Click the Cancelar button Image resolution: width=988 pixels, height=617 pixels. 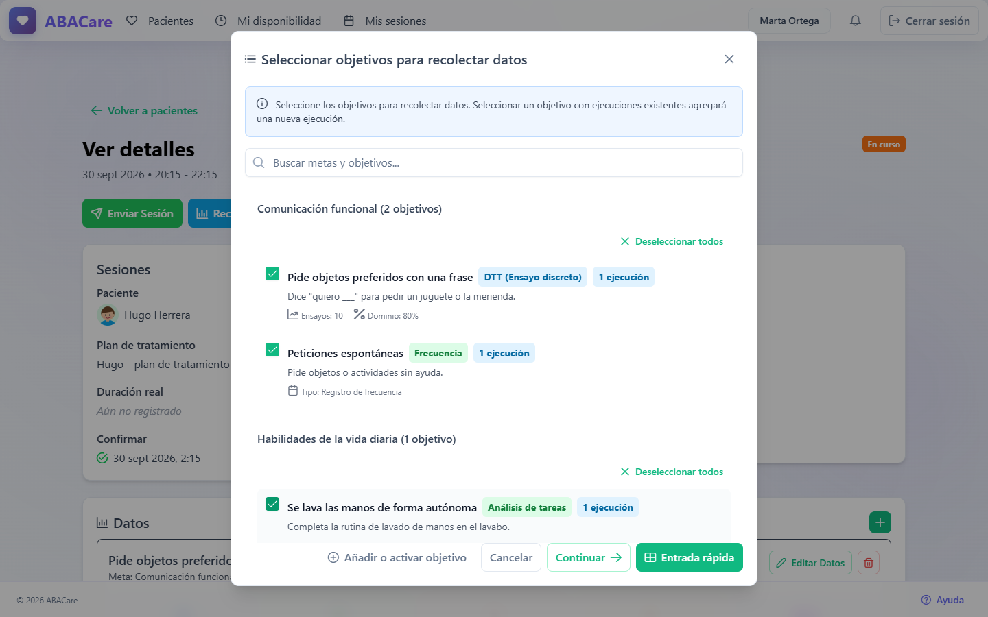point(511,557)
